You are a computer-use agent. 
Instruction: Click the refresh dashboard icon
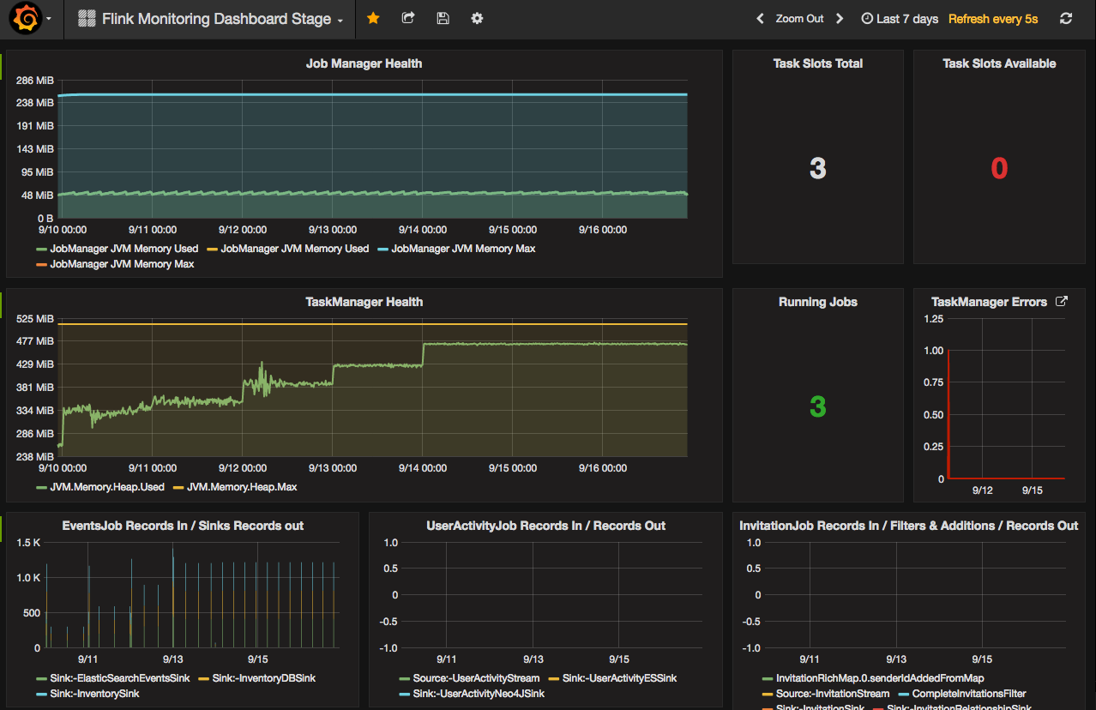coord(1066,18)
